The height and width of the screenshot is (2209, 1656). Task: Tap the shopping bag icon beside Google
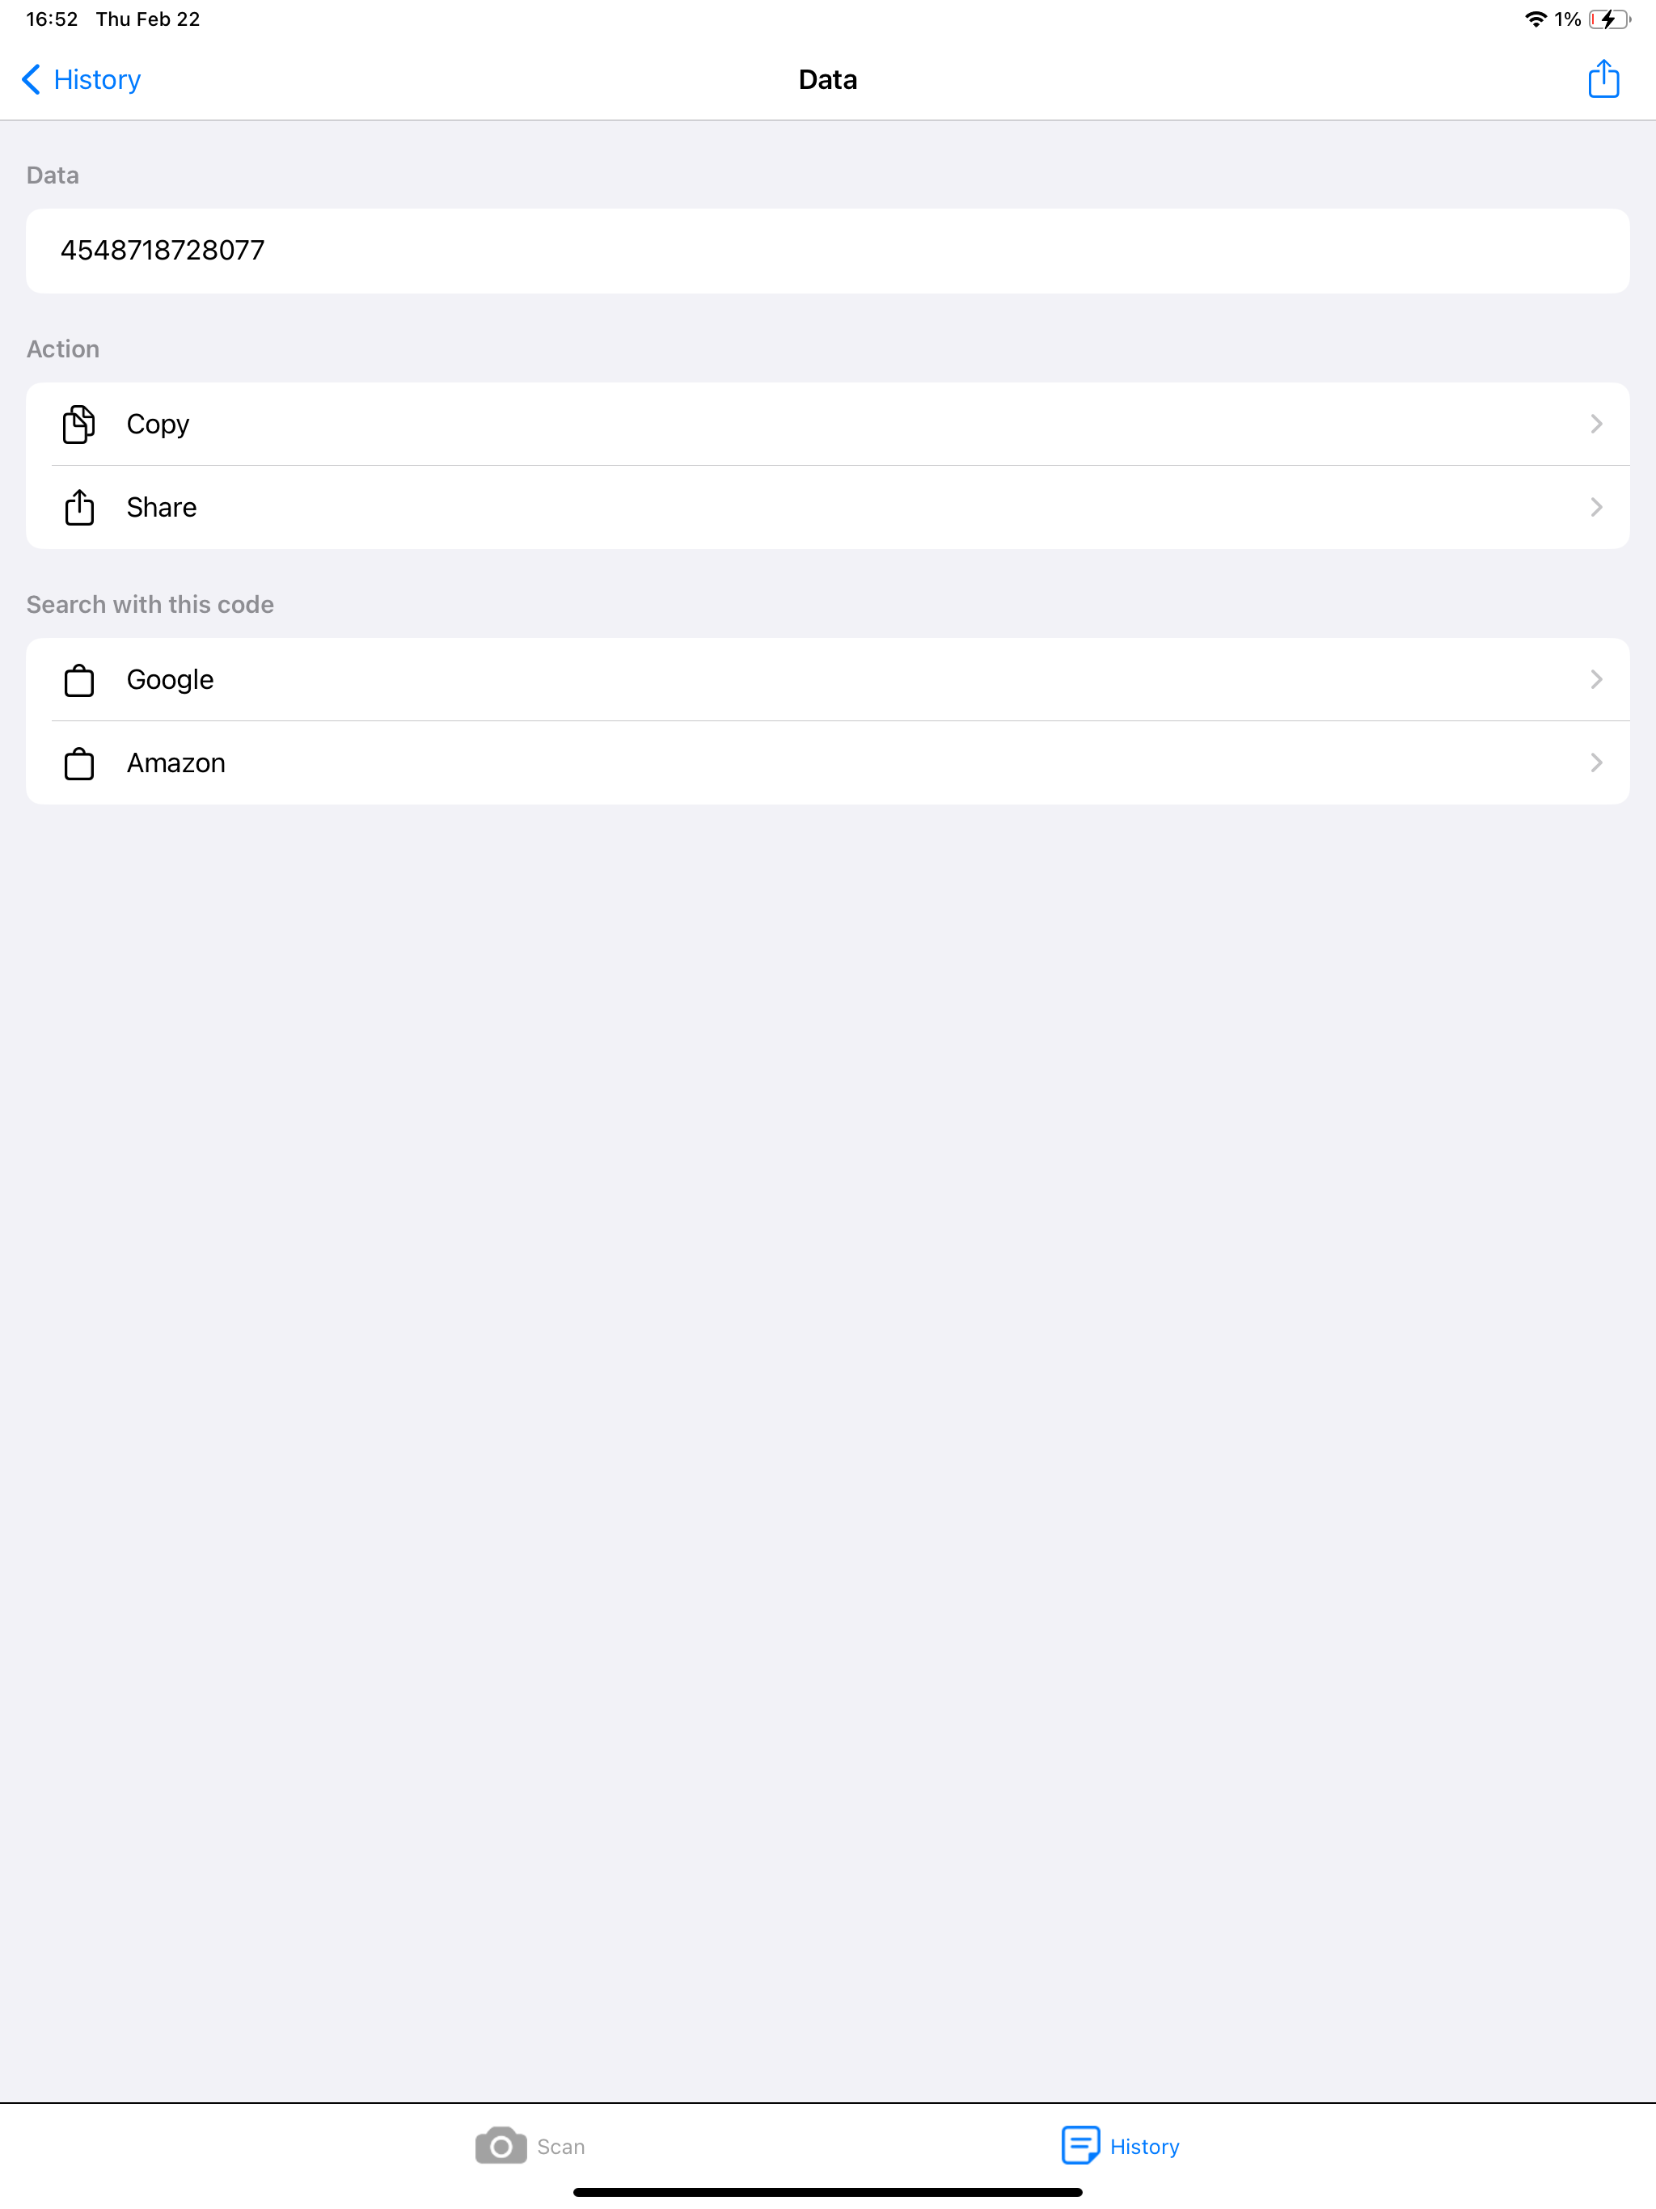[79, 680]
